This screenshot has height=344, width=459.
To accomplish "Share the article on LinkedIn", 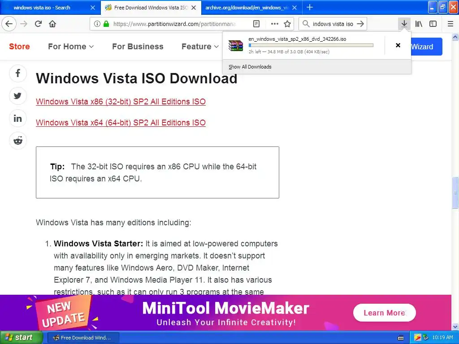I will (x=18, y=118).
